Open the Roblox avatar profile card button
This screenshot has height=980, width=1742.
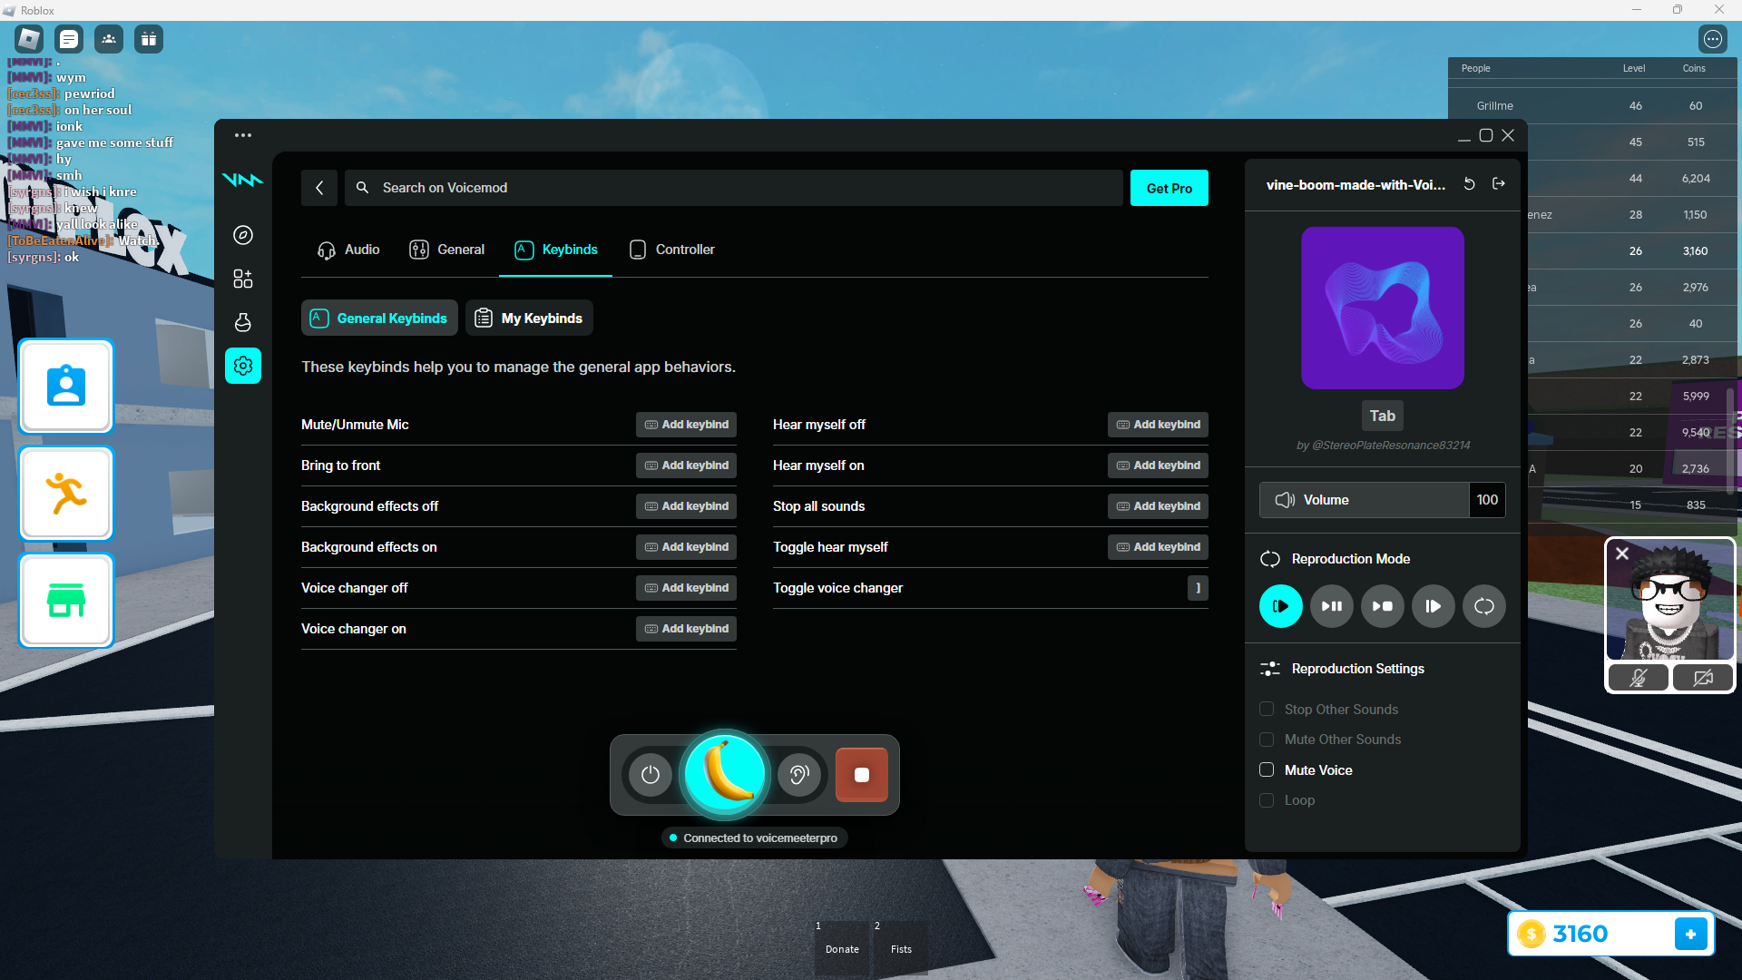[66, 387]
